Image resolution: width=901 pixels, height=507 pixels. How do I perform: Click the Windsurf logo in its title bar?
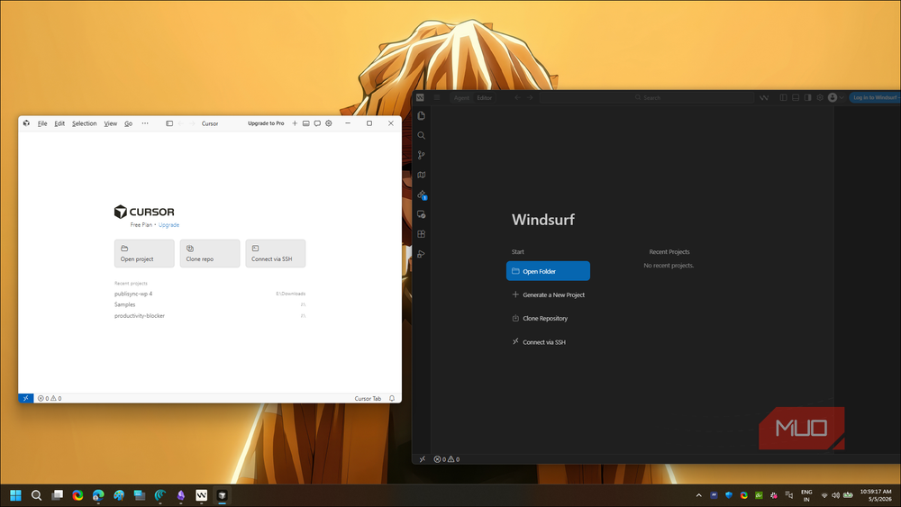[x=420, y=97]
